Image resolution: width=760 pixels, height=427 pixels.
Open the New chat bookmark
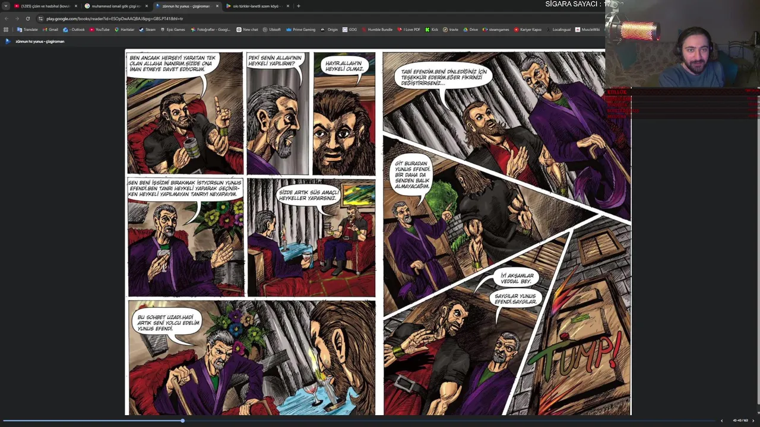coord(248,29)
